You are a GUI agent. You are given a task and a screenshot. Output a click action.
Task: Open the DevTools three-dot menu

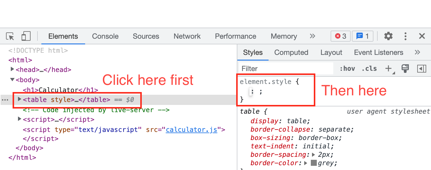(x=406, y=37)
